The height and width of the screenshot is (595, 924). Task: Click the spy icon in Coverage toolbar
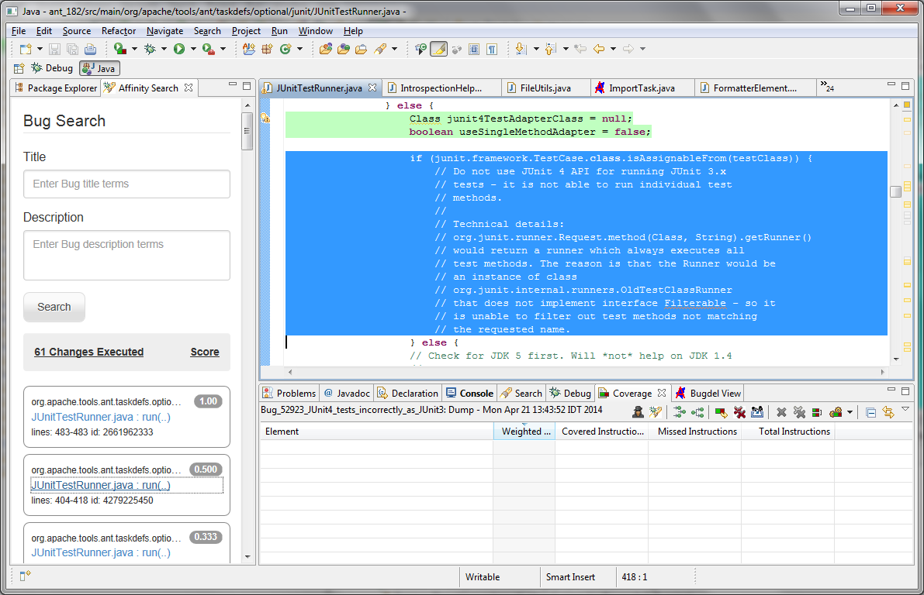coord(638,412)
